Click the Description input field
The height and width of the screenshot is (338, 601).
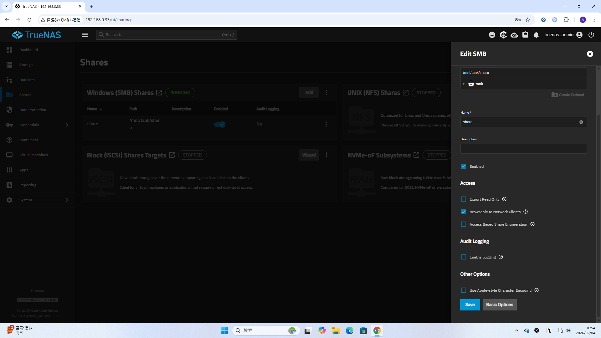pyautogui.click(x=523, y=149)
